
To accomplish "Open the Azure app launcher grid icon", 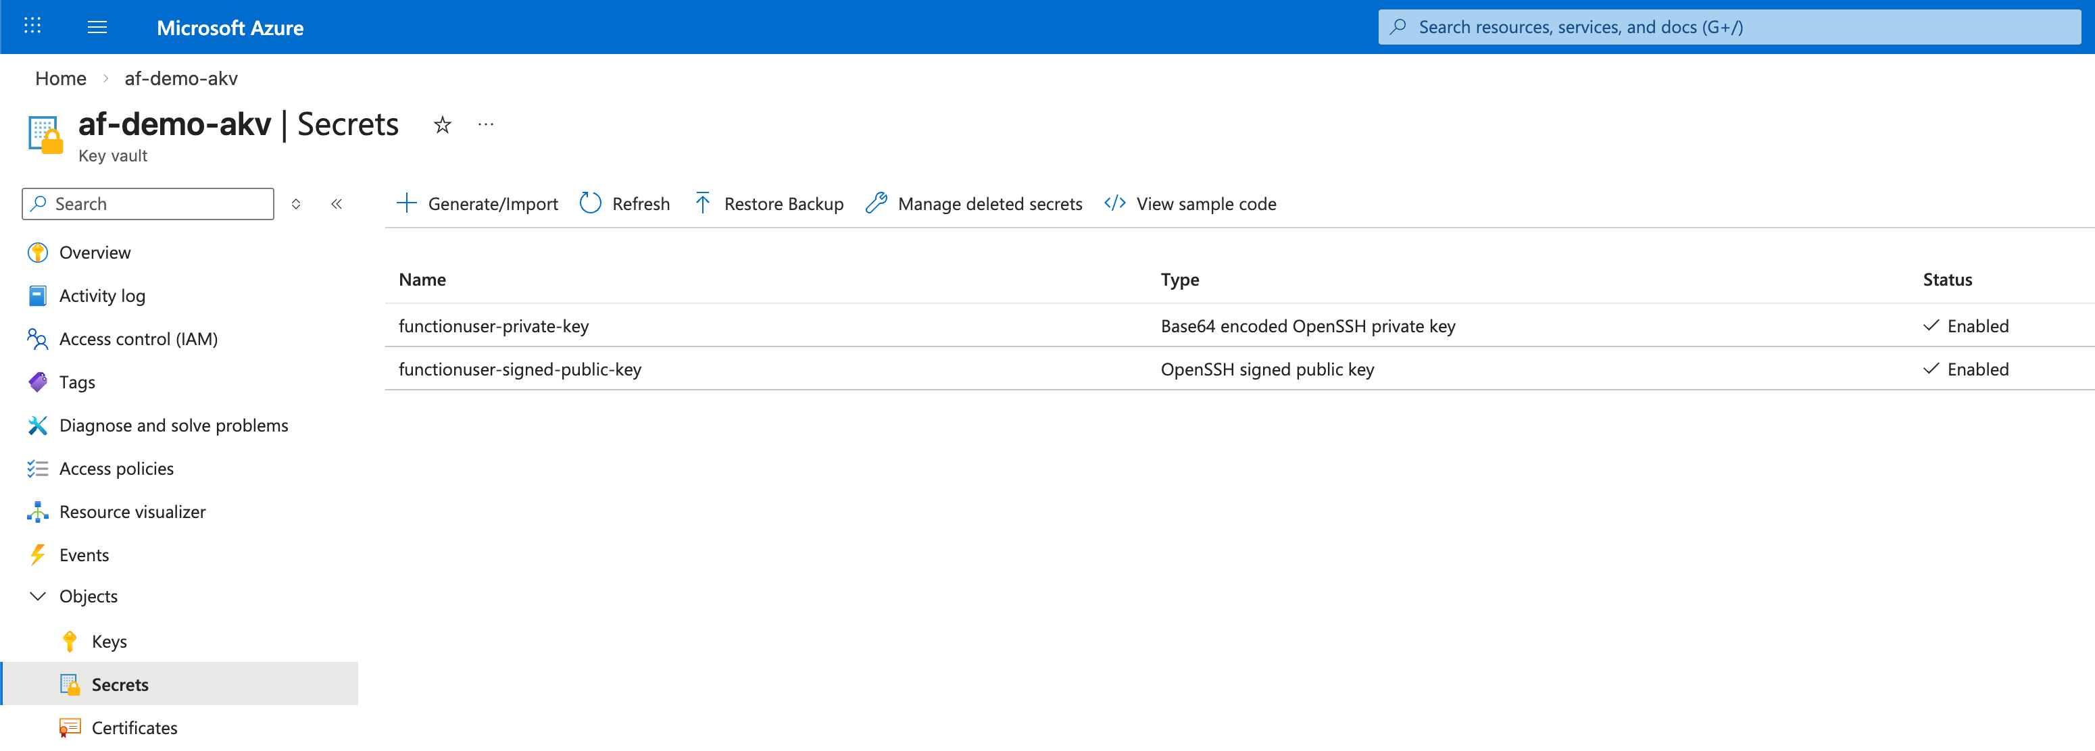I will (x=32, y=26).
